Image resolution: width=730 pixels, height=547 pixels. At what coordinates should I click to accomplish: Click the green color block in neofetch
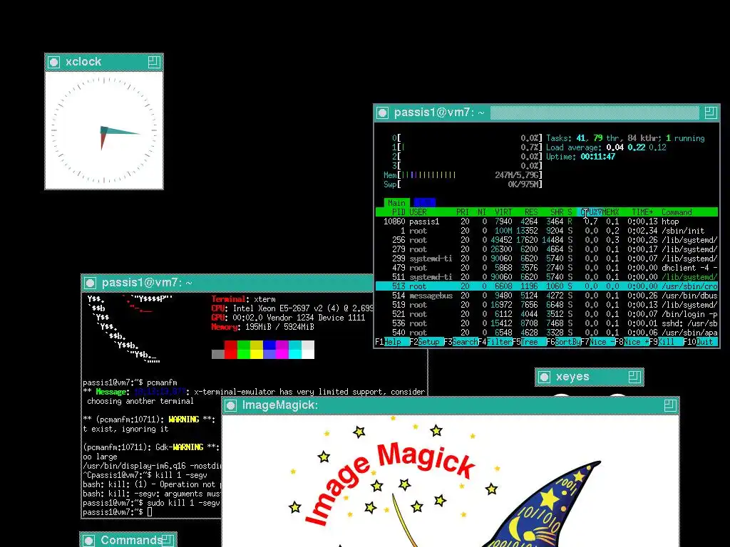point(244,350)
